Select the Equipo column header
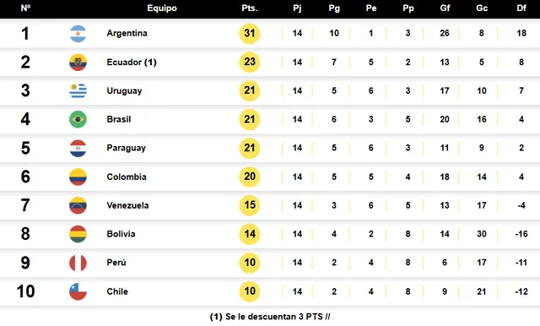Screen dimensions: 540x326 162,8
